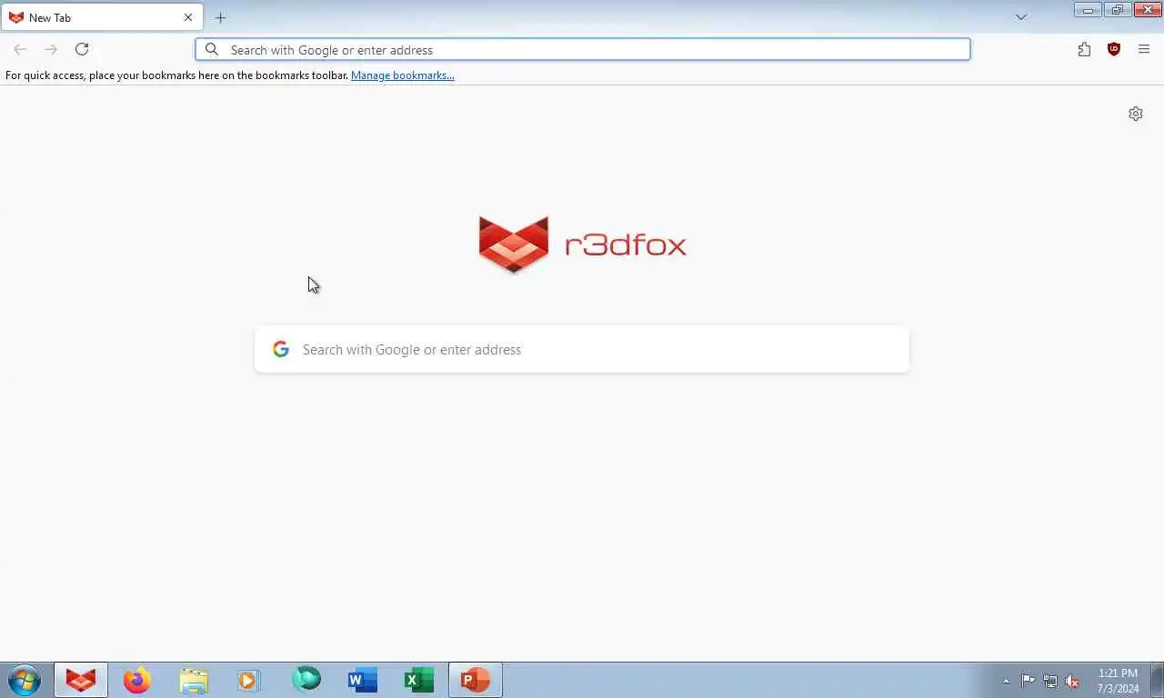Click the Google logo in search box
Screen dimensions: 1164x698
281,349
